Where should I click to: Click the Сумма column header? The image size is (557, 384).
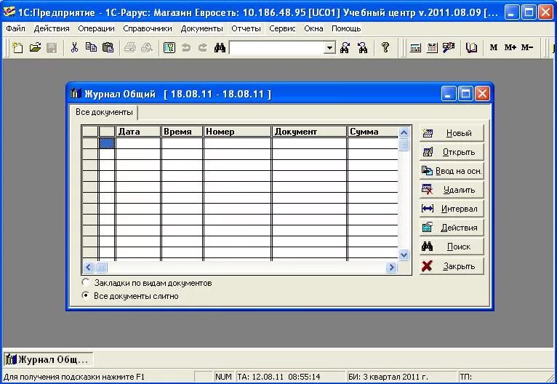pos(373,132)
